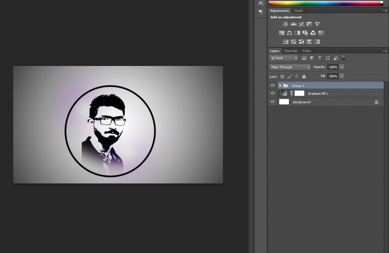Filter layers by type (T) icon
Screen dimensions: 389x253
pos(320,58)
